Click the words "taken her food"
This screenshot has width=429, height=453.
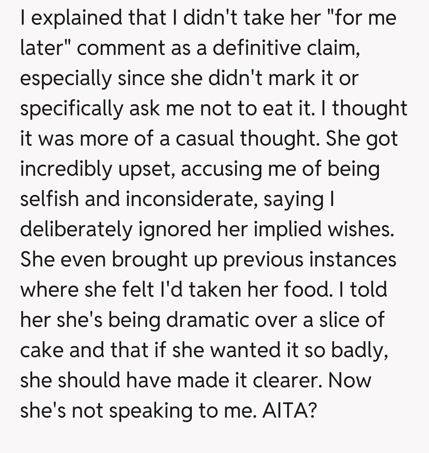(x=259, y=290)
